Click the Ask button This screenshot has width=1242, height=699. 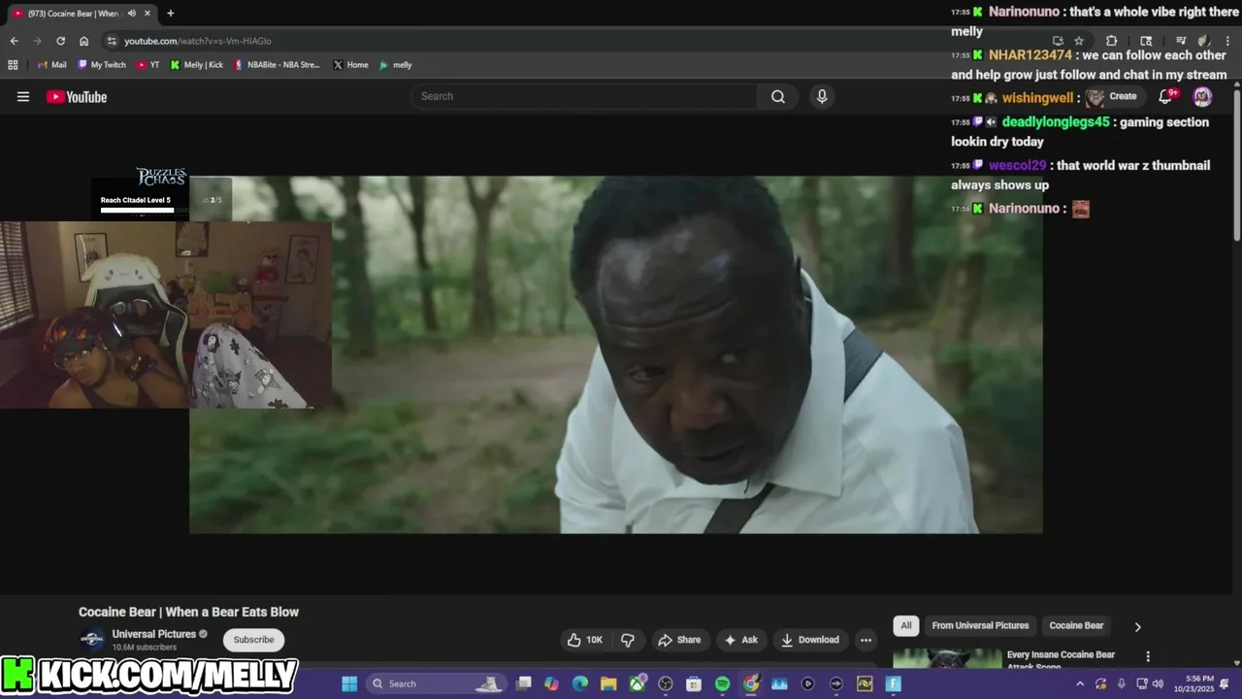[x=740, y=640]
